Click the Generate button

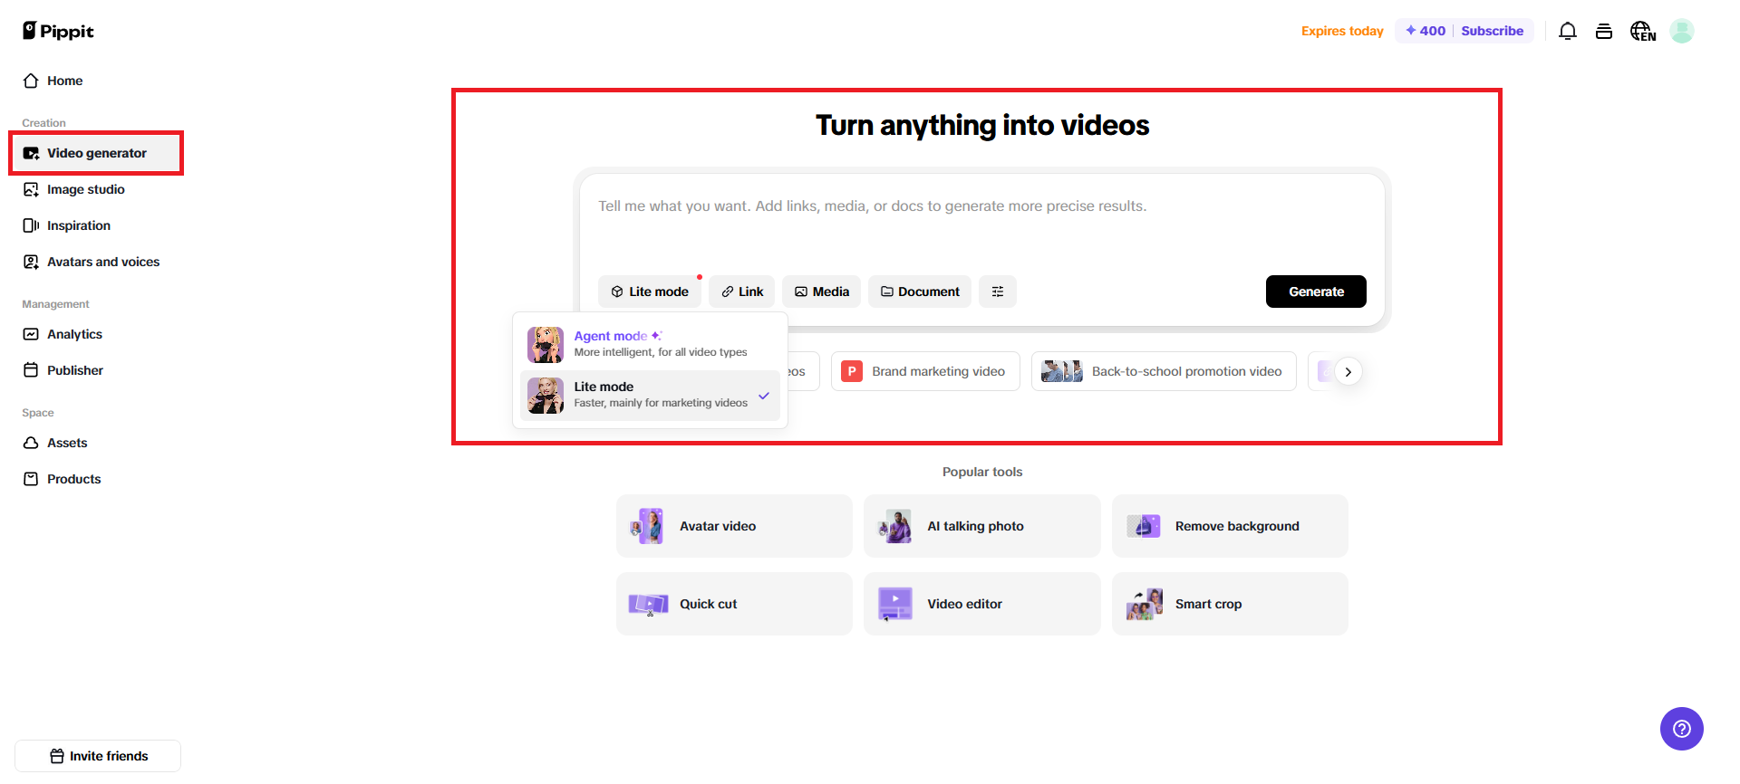point(1316,292)
